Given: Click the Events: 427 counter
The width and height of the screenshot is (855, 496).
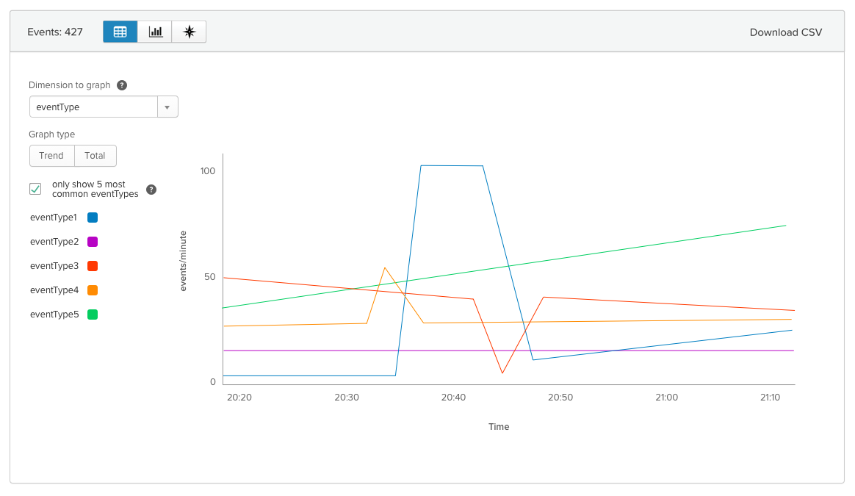Looking at the screenshot, I should pyautogui.click(x=55, y=32).
